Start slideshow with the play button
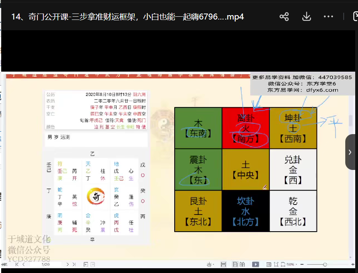 255,264
